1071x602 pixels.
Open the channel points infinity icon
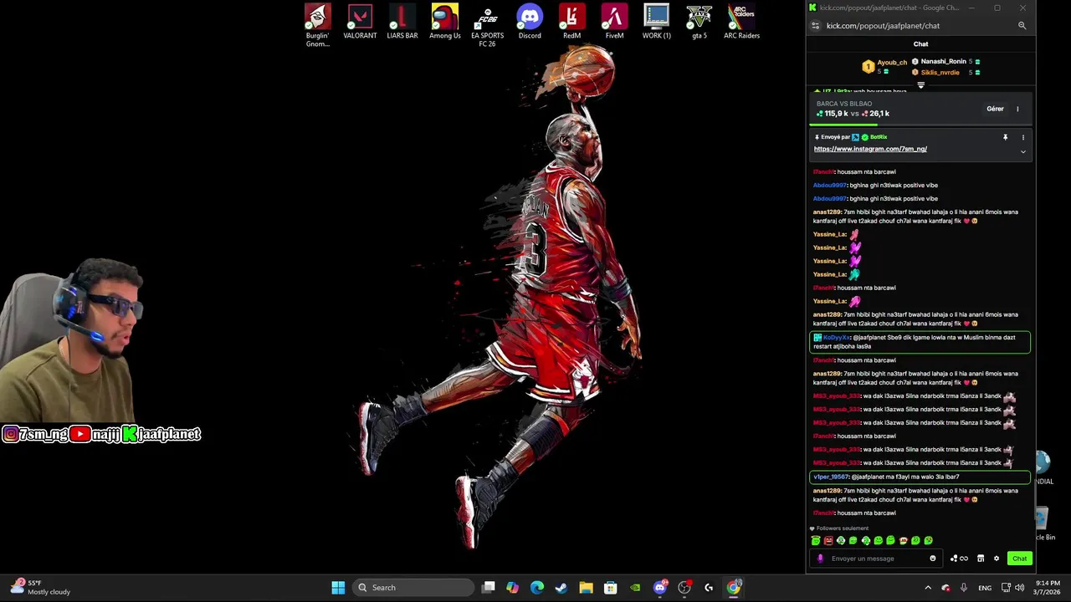pyautogui.click(x=959, y=559)
